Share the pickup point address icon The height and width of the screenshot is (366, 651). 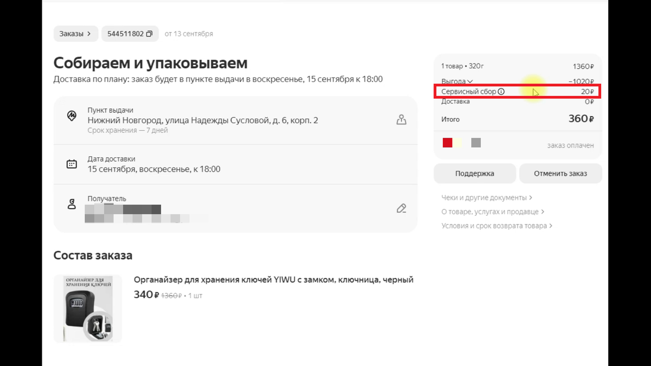pyautogui.click(x=401, y=119)
